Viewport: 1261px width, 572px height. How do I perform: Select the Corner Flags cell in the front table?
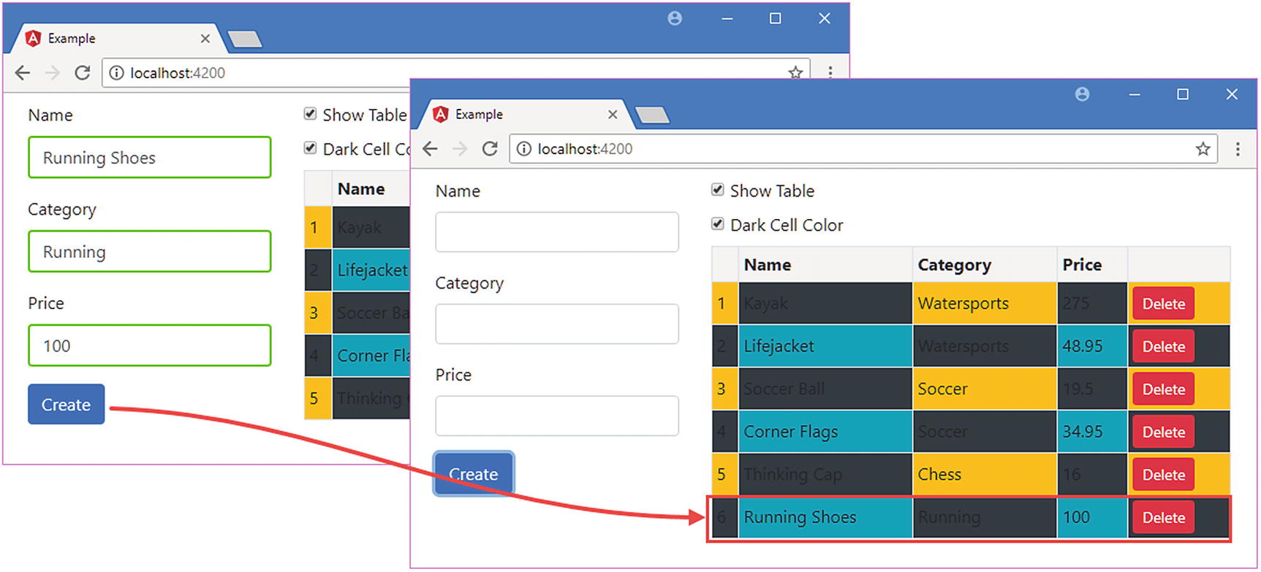[825, 432]
